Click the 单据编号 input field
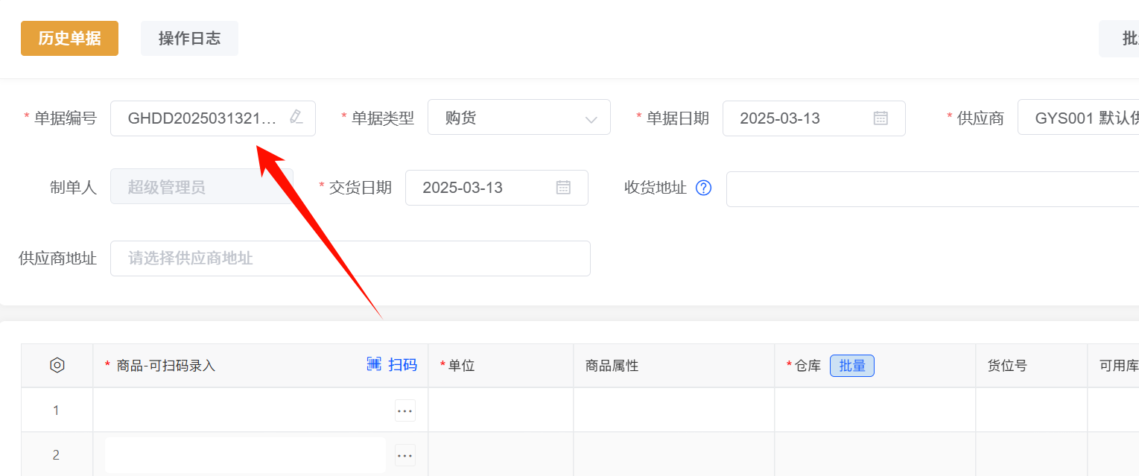The image size is (1139, 476). pyautogui.click(x=201, y=118)
